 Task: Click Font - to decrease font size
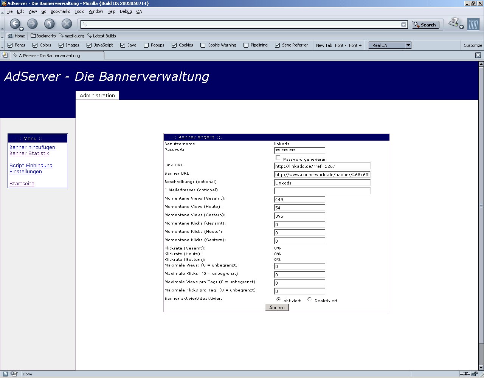pyautogui.click(x=340, y=45)
